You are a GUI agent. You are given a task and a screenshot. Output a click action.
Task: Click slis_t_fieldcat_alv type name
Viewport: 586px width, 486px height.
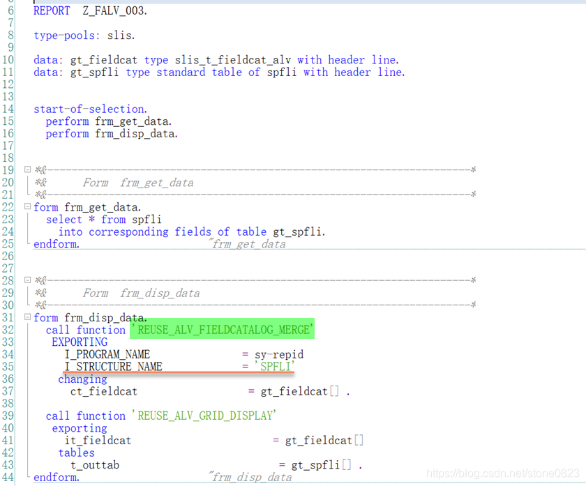click(x=233, y=60)
